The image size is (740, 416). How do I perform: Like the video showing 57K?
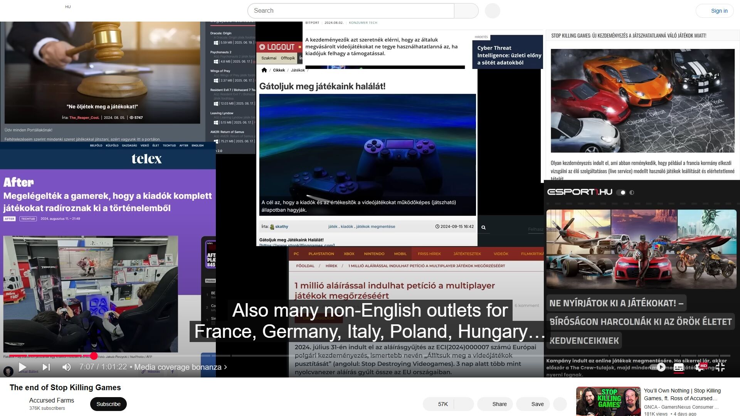pos(438,404)
